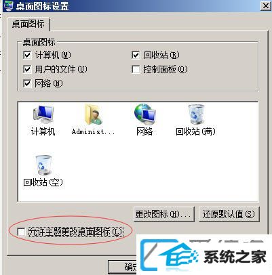The width and height of the screenshot is (272, 275).
Task: Click the 还原默认值(S) button
Action: pos(229,214)
